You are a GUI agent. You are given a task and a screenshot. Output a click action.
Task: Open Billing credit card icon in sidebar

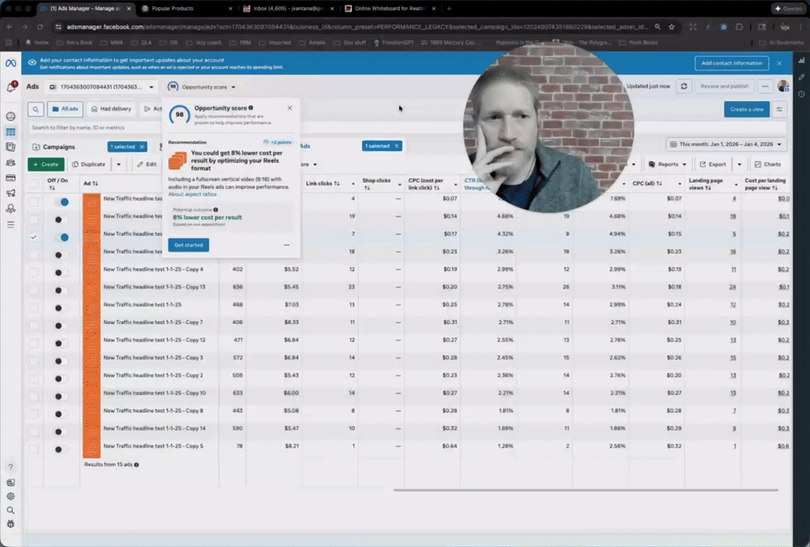pyautogui.click(x=10, y=178)
